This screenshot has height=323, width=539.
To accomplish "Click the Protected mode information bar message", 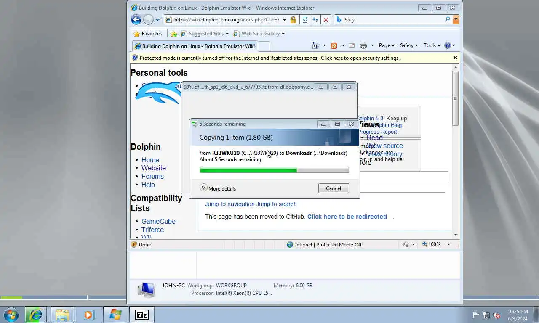I will point(269,58).
